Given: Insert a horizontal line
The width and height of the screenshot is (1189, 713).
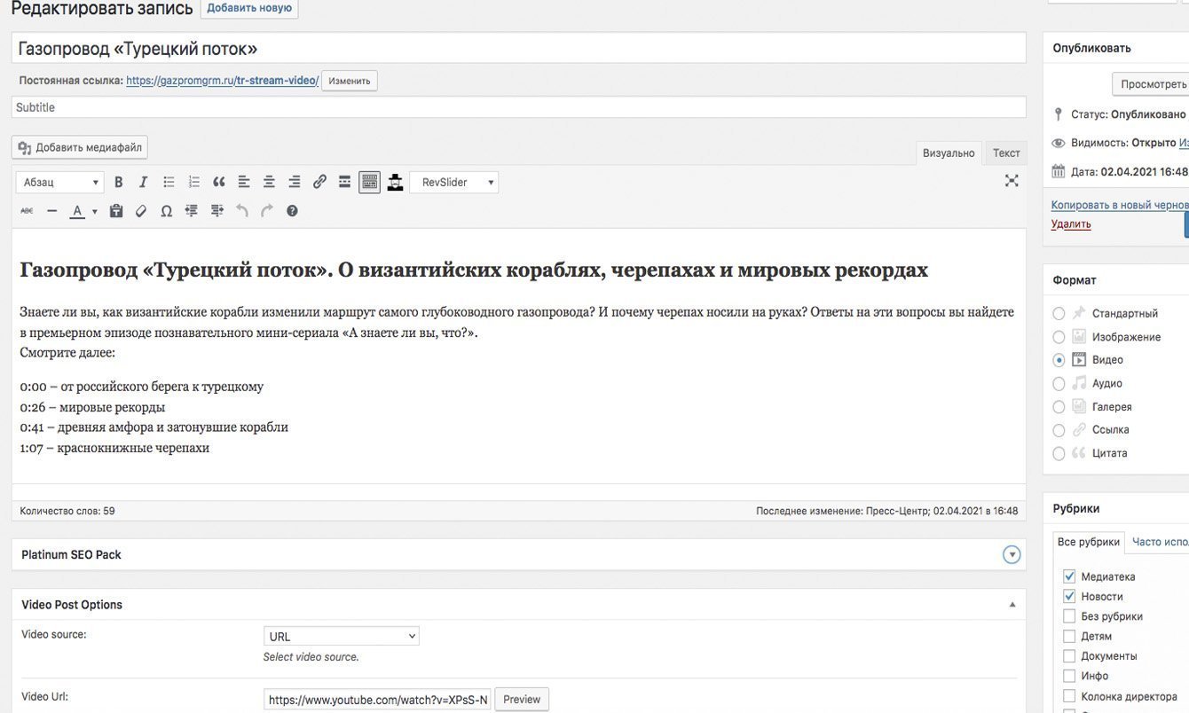Looking at the screenshot, I should pyautogui.click(x=51, y=211).
